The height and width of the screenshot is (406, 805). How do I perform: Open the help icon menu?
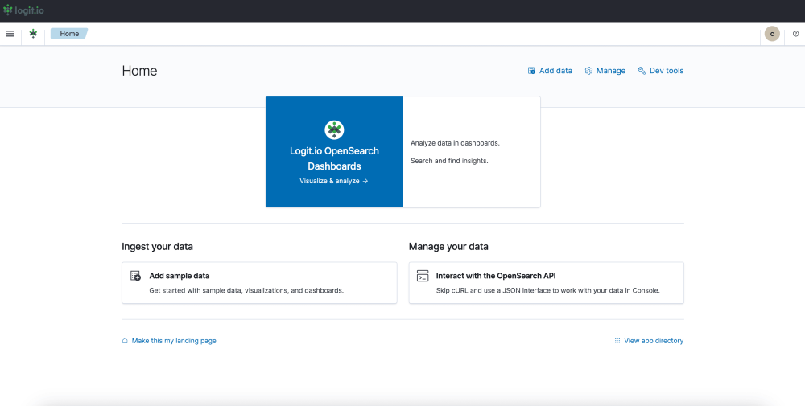(795, 34)
